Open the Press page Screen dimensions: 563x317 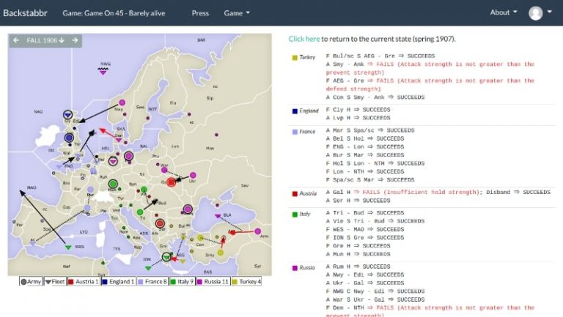[x=199, y=12]
